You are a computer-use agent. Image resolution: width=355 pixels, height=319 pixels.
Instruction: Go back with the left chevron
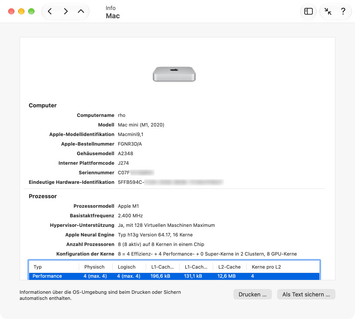pos(50,11)
